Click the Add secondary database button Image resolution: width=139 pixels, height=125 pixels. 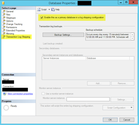99,83
